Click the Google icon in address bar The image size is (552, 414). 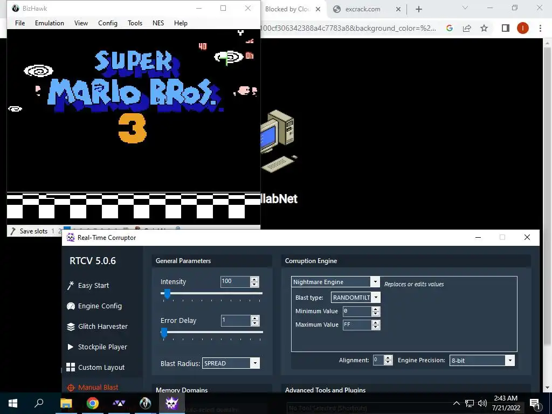(450, 28)
